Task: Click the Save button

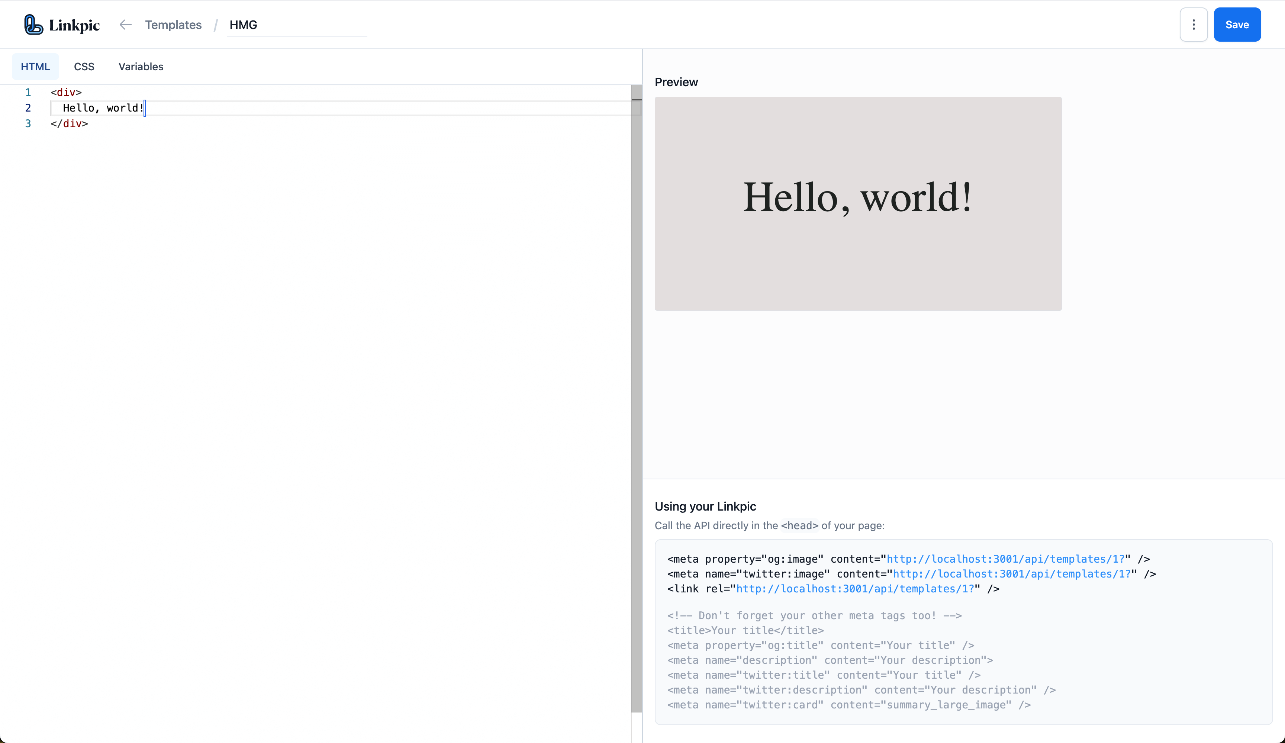Action: pyautogui.click(x=1237, y=24)
